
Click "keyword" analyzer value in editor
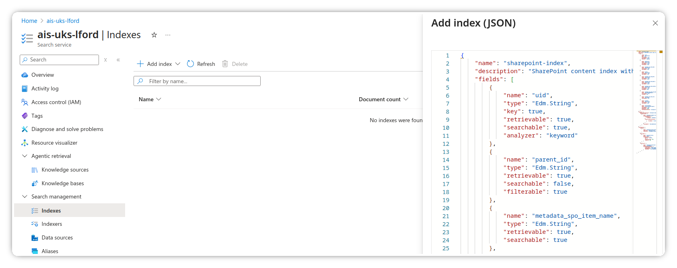point(562,135)
